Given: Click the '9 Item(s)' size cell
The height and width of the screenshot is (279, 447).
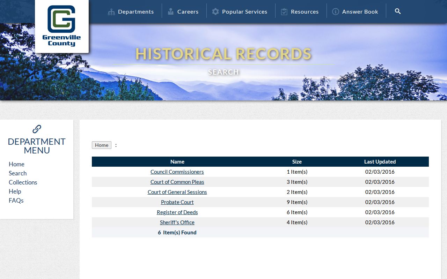Looking at the screenshot, I should [297, 202].
